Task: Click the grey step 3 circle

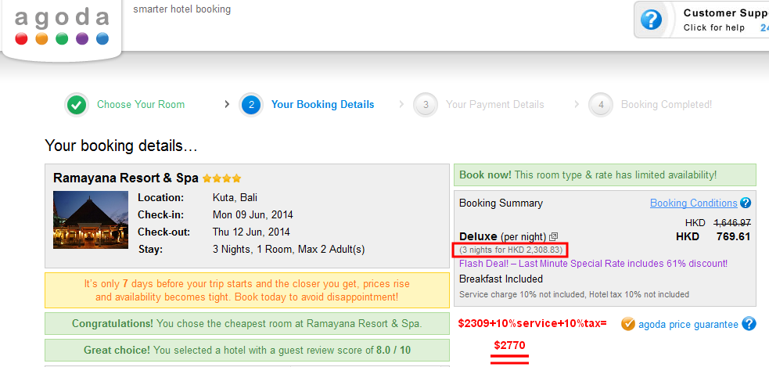Action: (x=426, y=105)
